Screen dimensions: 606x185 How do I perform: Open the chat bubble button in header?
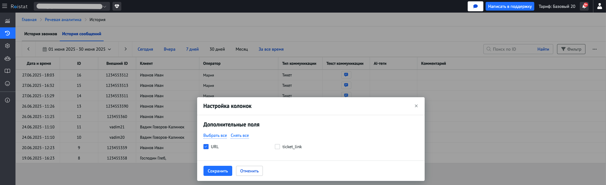(x=475, y=6)
